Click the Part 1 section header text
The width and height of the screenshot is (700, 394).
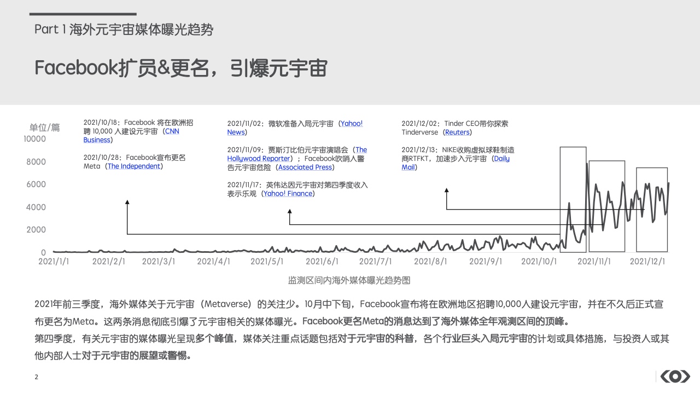124,30
